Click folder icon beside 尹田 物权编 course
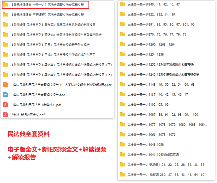The image size is (217, 183). [5, 45]
